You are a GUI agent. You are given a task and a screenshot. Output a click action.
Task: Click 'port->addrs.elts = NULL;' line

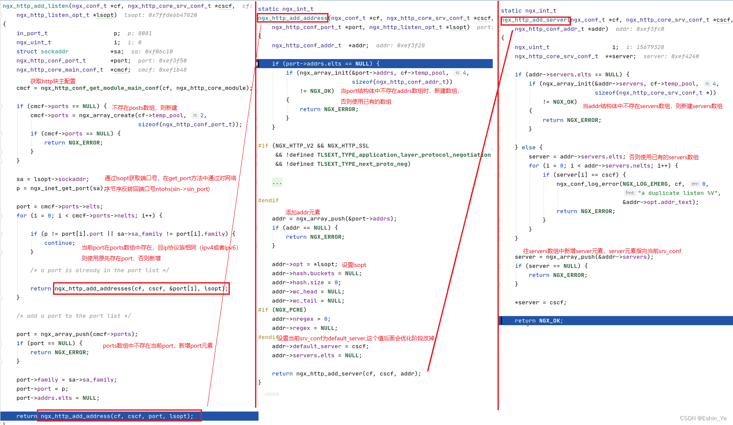pyautogui.click(x=58, y=398)
